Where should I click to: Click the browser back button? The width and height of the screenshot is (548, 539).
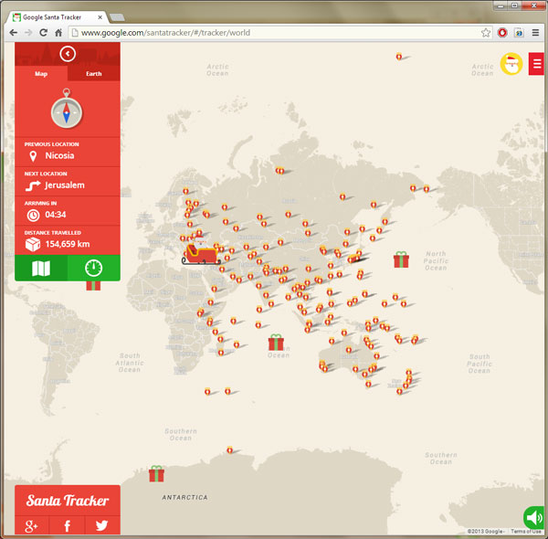[14, 33]
